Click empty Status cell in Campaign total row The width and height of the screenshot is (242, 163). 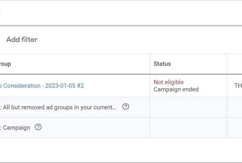(188, 128)
